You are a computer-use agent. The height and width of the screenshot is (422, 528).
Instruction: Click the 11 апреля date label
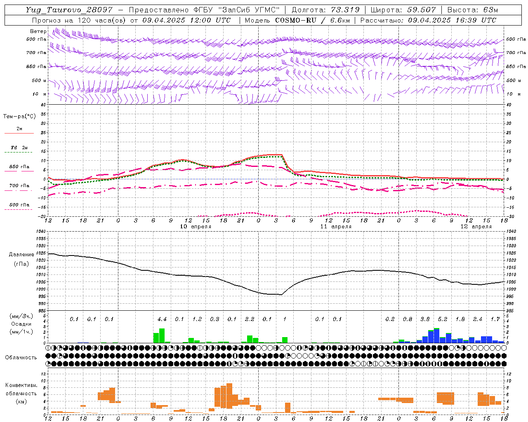(x=336, y=227)
